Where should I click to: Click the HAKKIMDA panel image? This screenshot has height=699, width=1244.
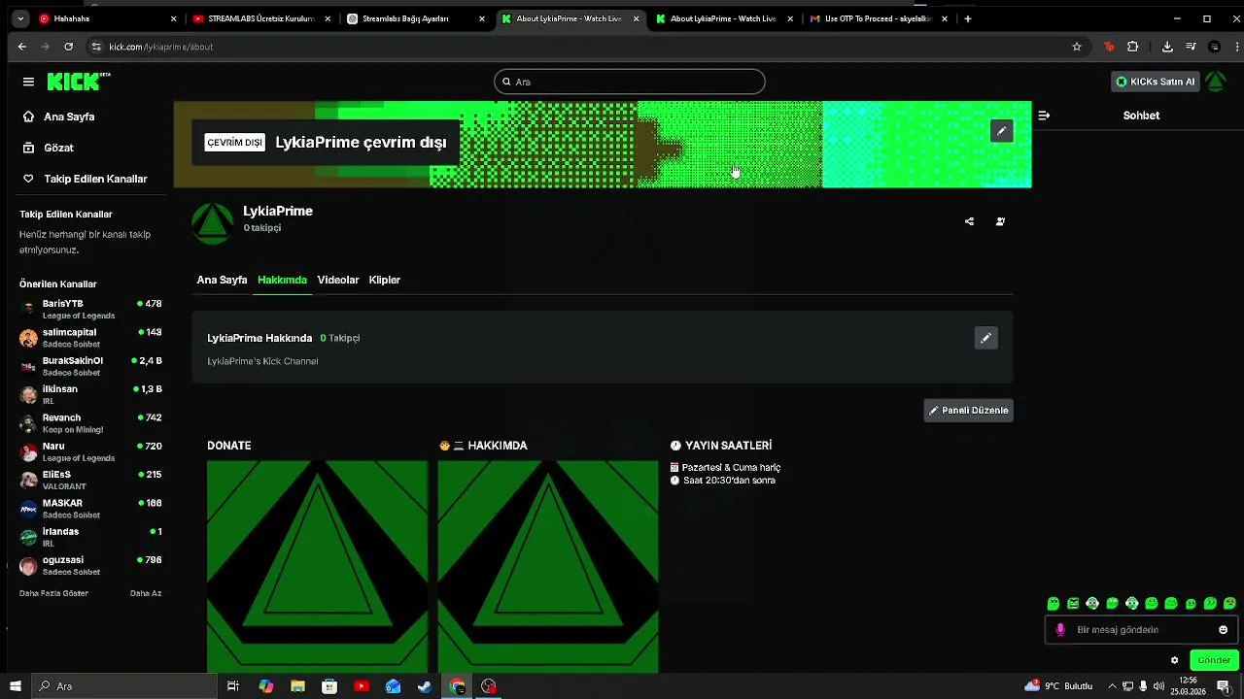(548, 567)
